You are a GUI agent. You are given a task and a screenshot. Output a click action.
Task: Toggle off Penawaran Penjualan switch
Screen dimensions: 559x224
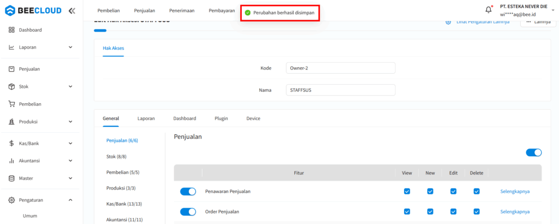188,191
